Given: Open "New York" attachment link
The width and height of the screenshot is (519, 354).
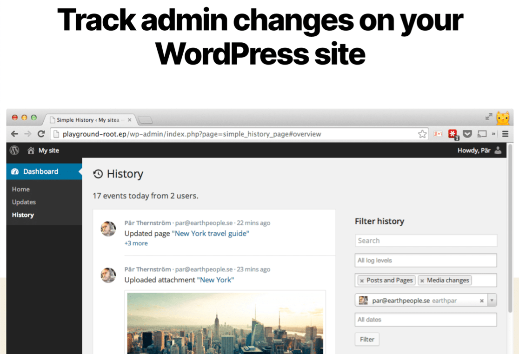Looking at the screenshot, I should [215, 280].
